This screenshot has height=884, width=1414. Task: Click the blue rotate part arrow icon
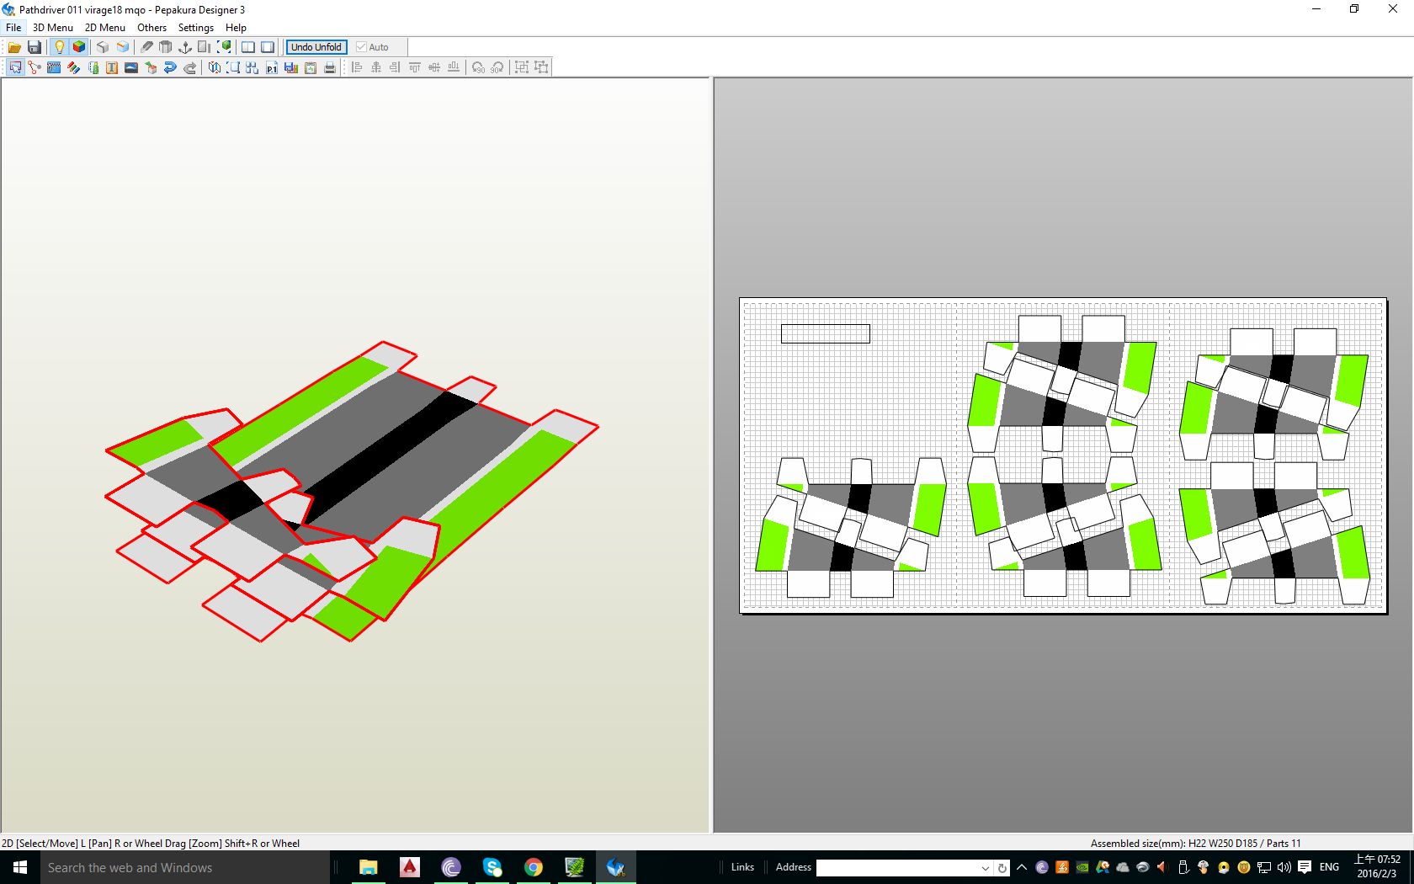pyautogui.click(x=170, y=67)
